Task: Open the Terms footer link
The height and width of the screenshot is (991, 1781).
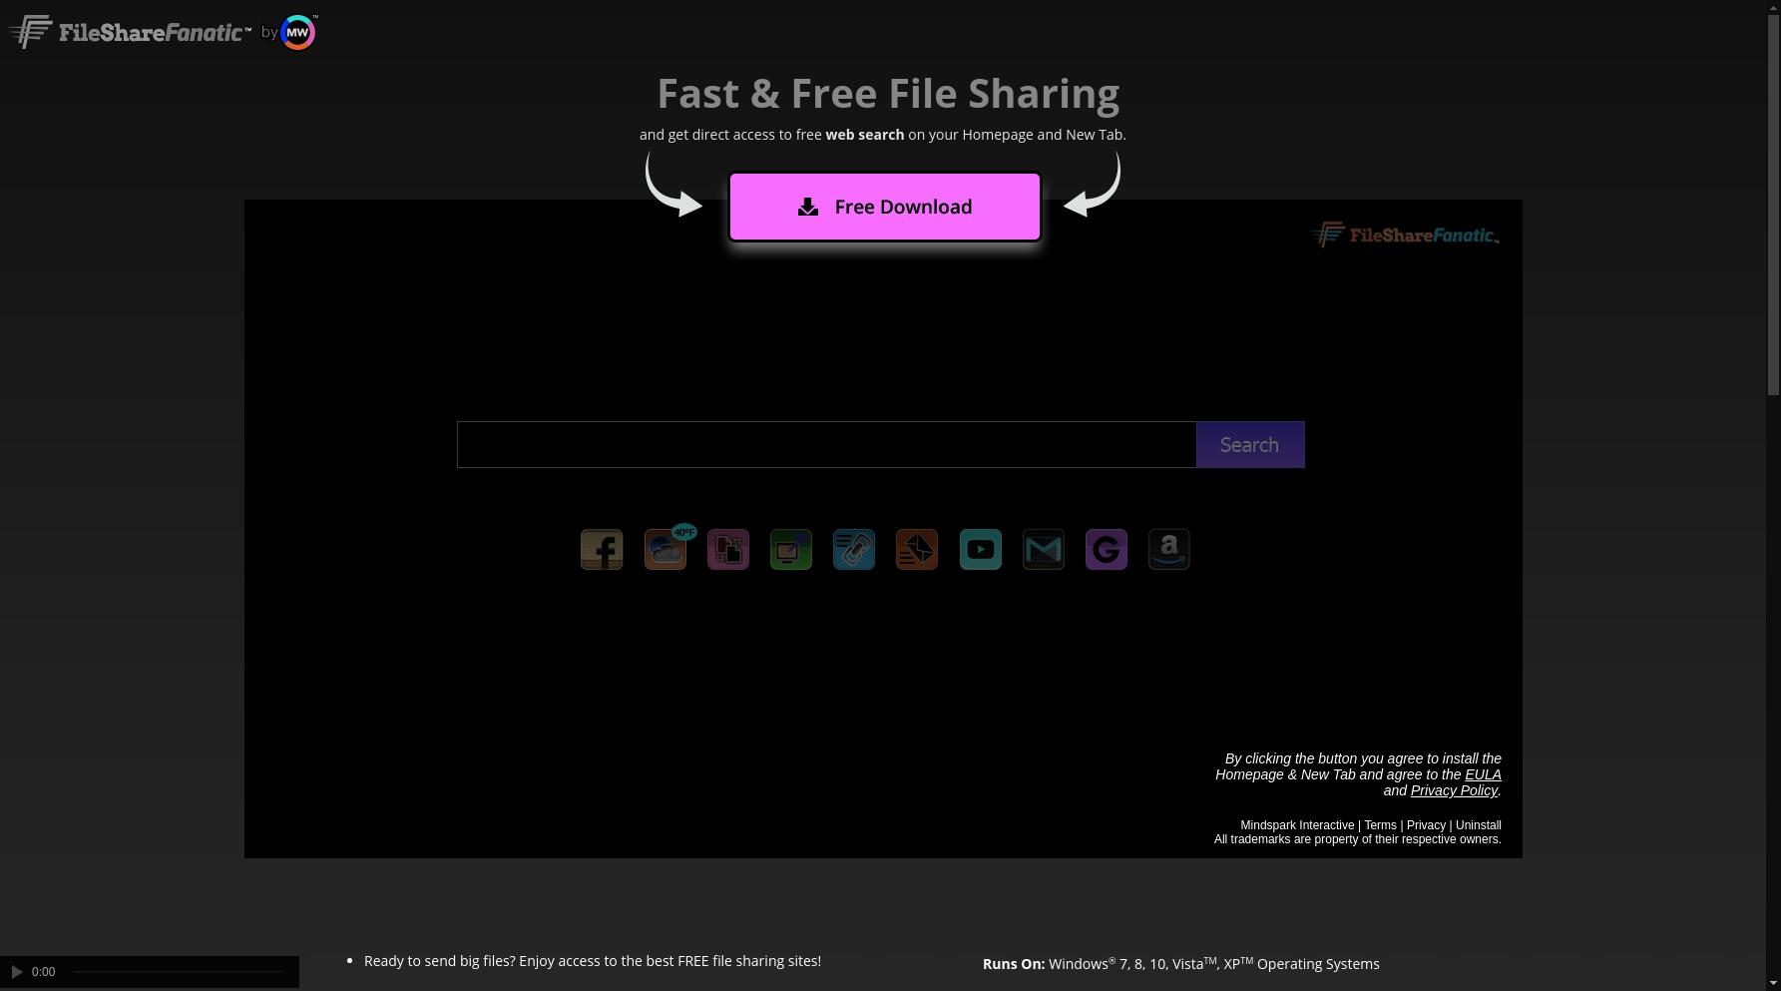Action: (x=1380, y=825)
